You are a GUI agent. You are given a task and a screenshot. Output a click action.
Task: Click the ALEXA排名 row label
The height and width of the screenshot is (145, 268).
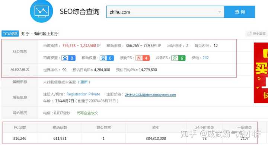(x=20, y=70)
